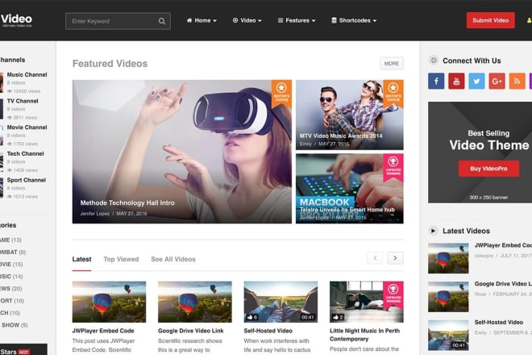This screenshot has height=355, width=532.
Task: Click Award Winning badge on Telstra video
Action: [x=393, y=167]
